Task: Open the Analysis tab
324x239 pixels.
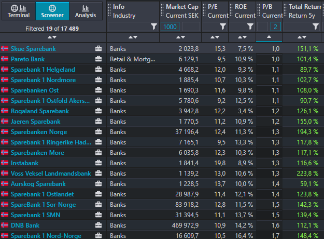Action: pos(86,11)
